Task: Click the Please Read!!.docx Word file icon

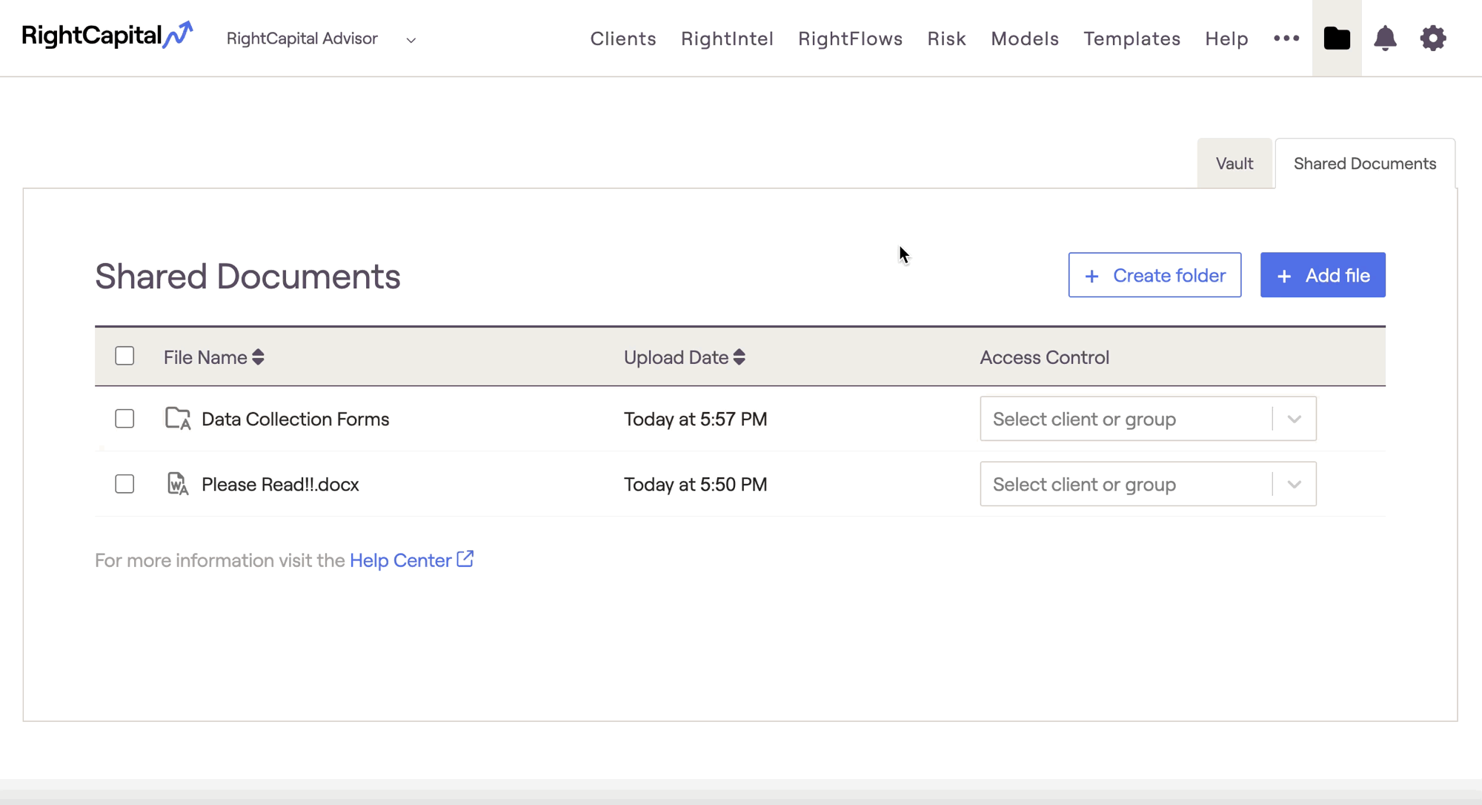Action: [x=178, y=484]
